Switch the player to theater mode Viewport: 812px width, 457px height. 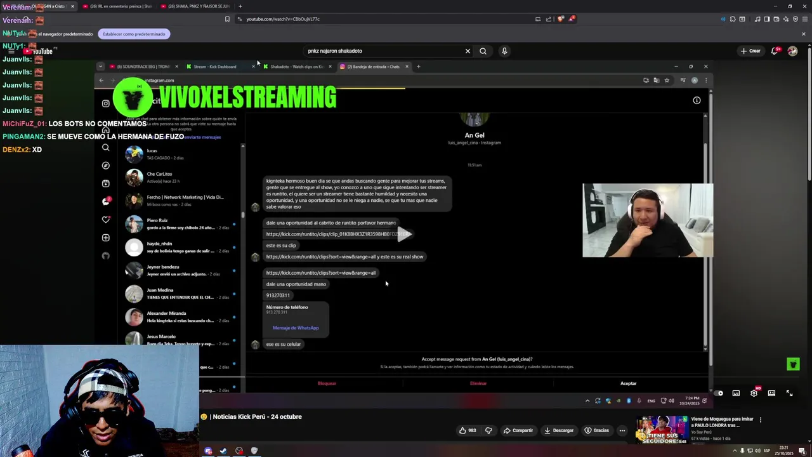click(x=771, y=393)
